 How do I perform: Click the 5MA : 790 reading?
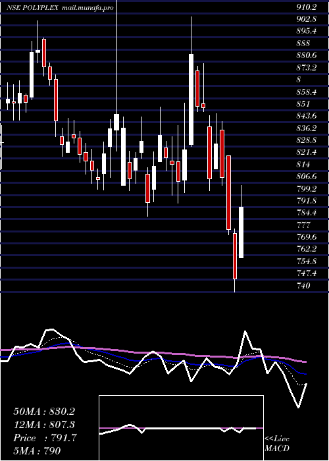click(37, 451)
